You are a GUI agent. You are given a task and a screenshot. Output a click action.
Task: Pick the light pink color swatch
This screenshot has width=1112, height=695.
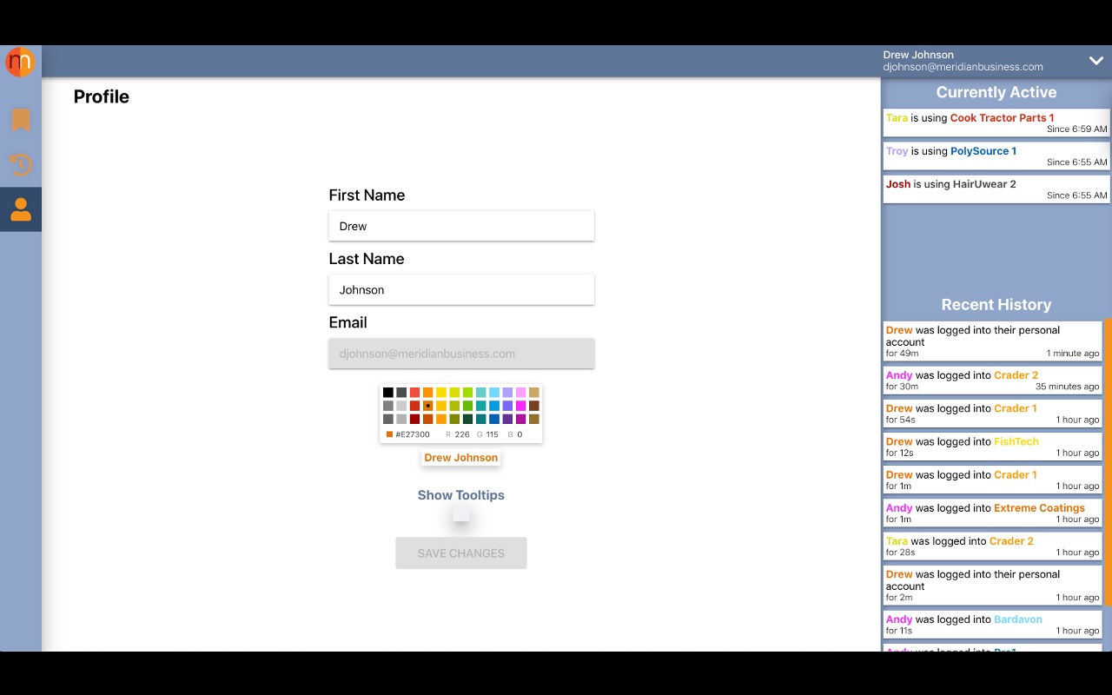pos(521,393)
